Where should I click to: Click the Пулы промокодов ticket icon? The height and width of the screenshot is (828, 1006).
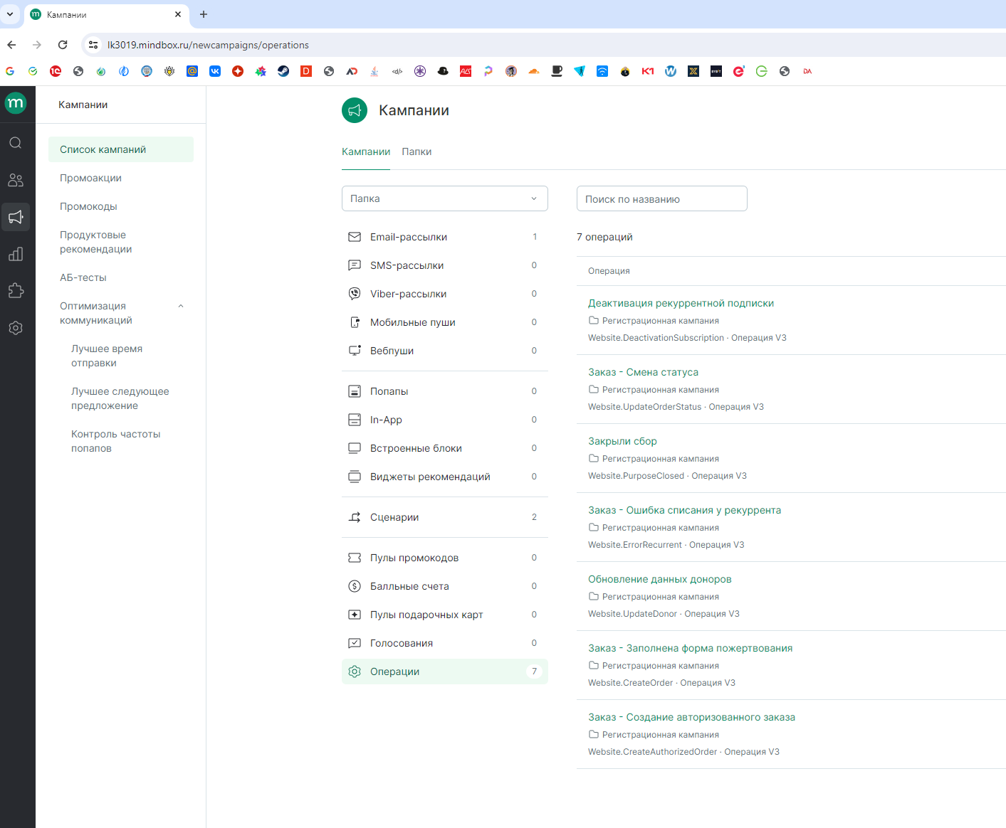355,558
